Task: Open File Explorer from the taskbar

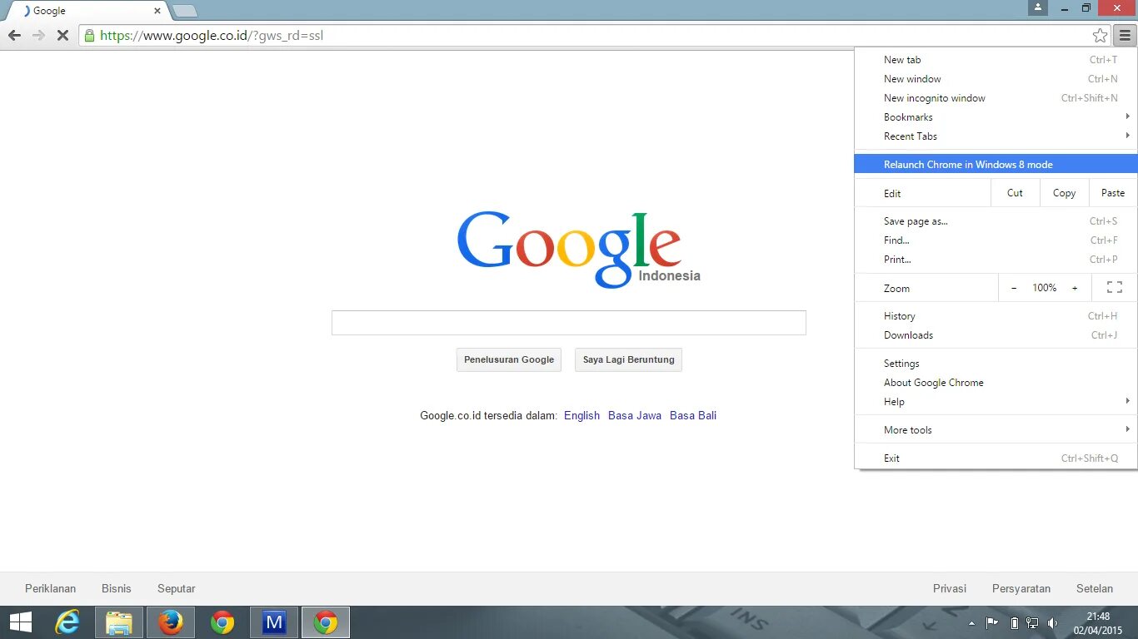Action: pos(119,622)
